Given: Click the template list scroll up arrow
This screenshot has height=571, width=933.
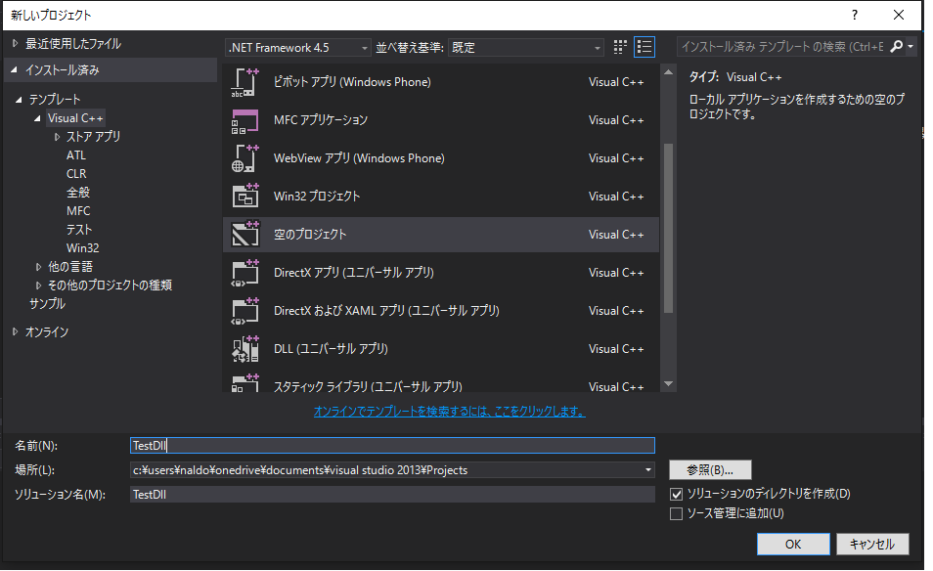Looking at the screenshot, I should 668,72.
